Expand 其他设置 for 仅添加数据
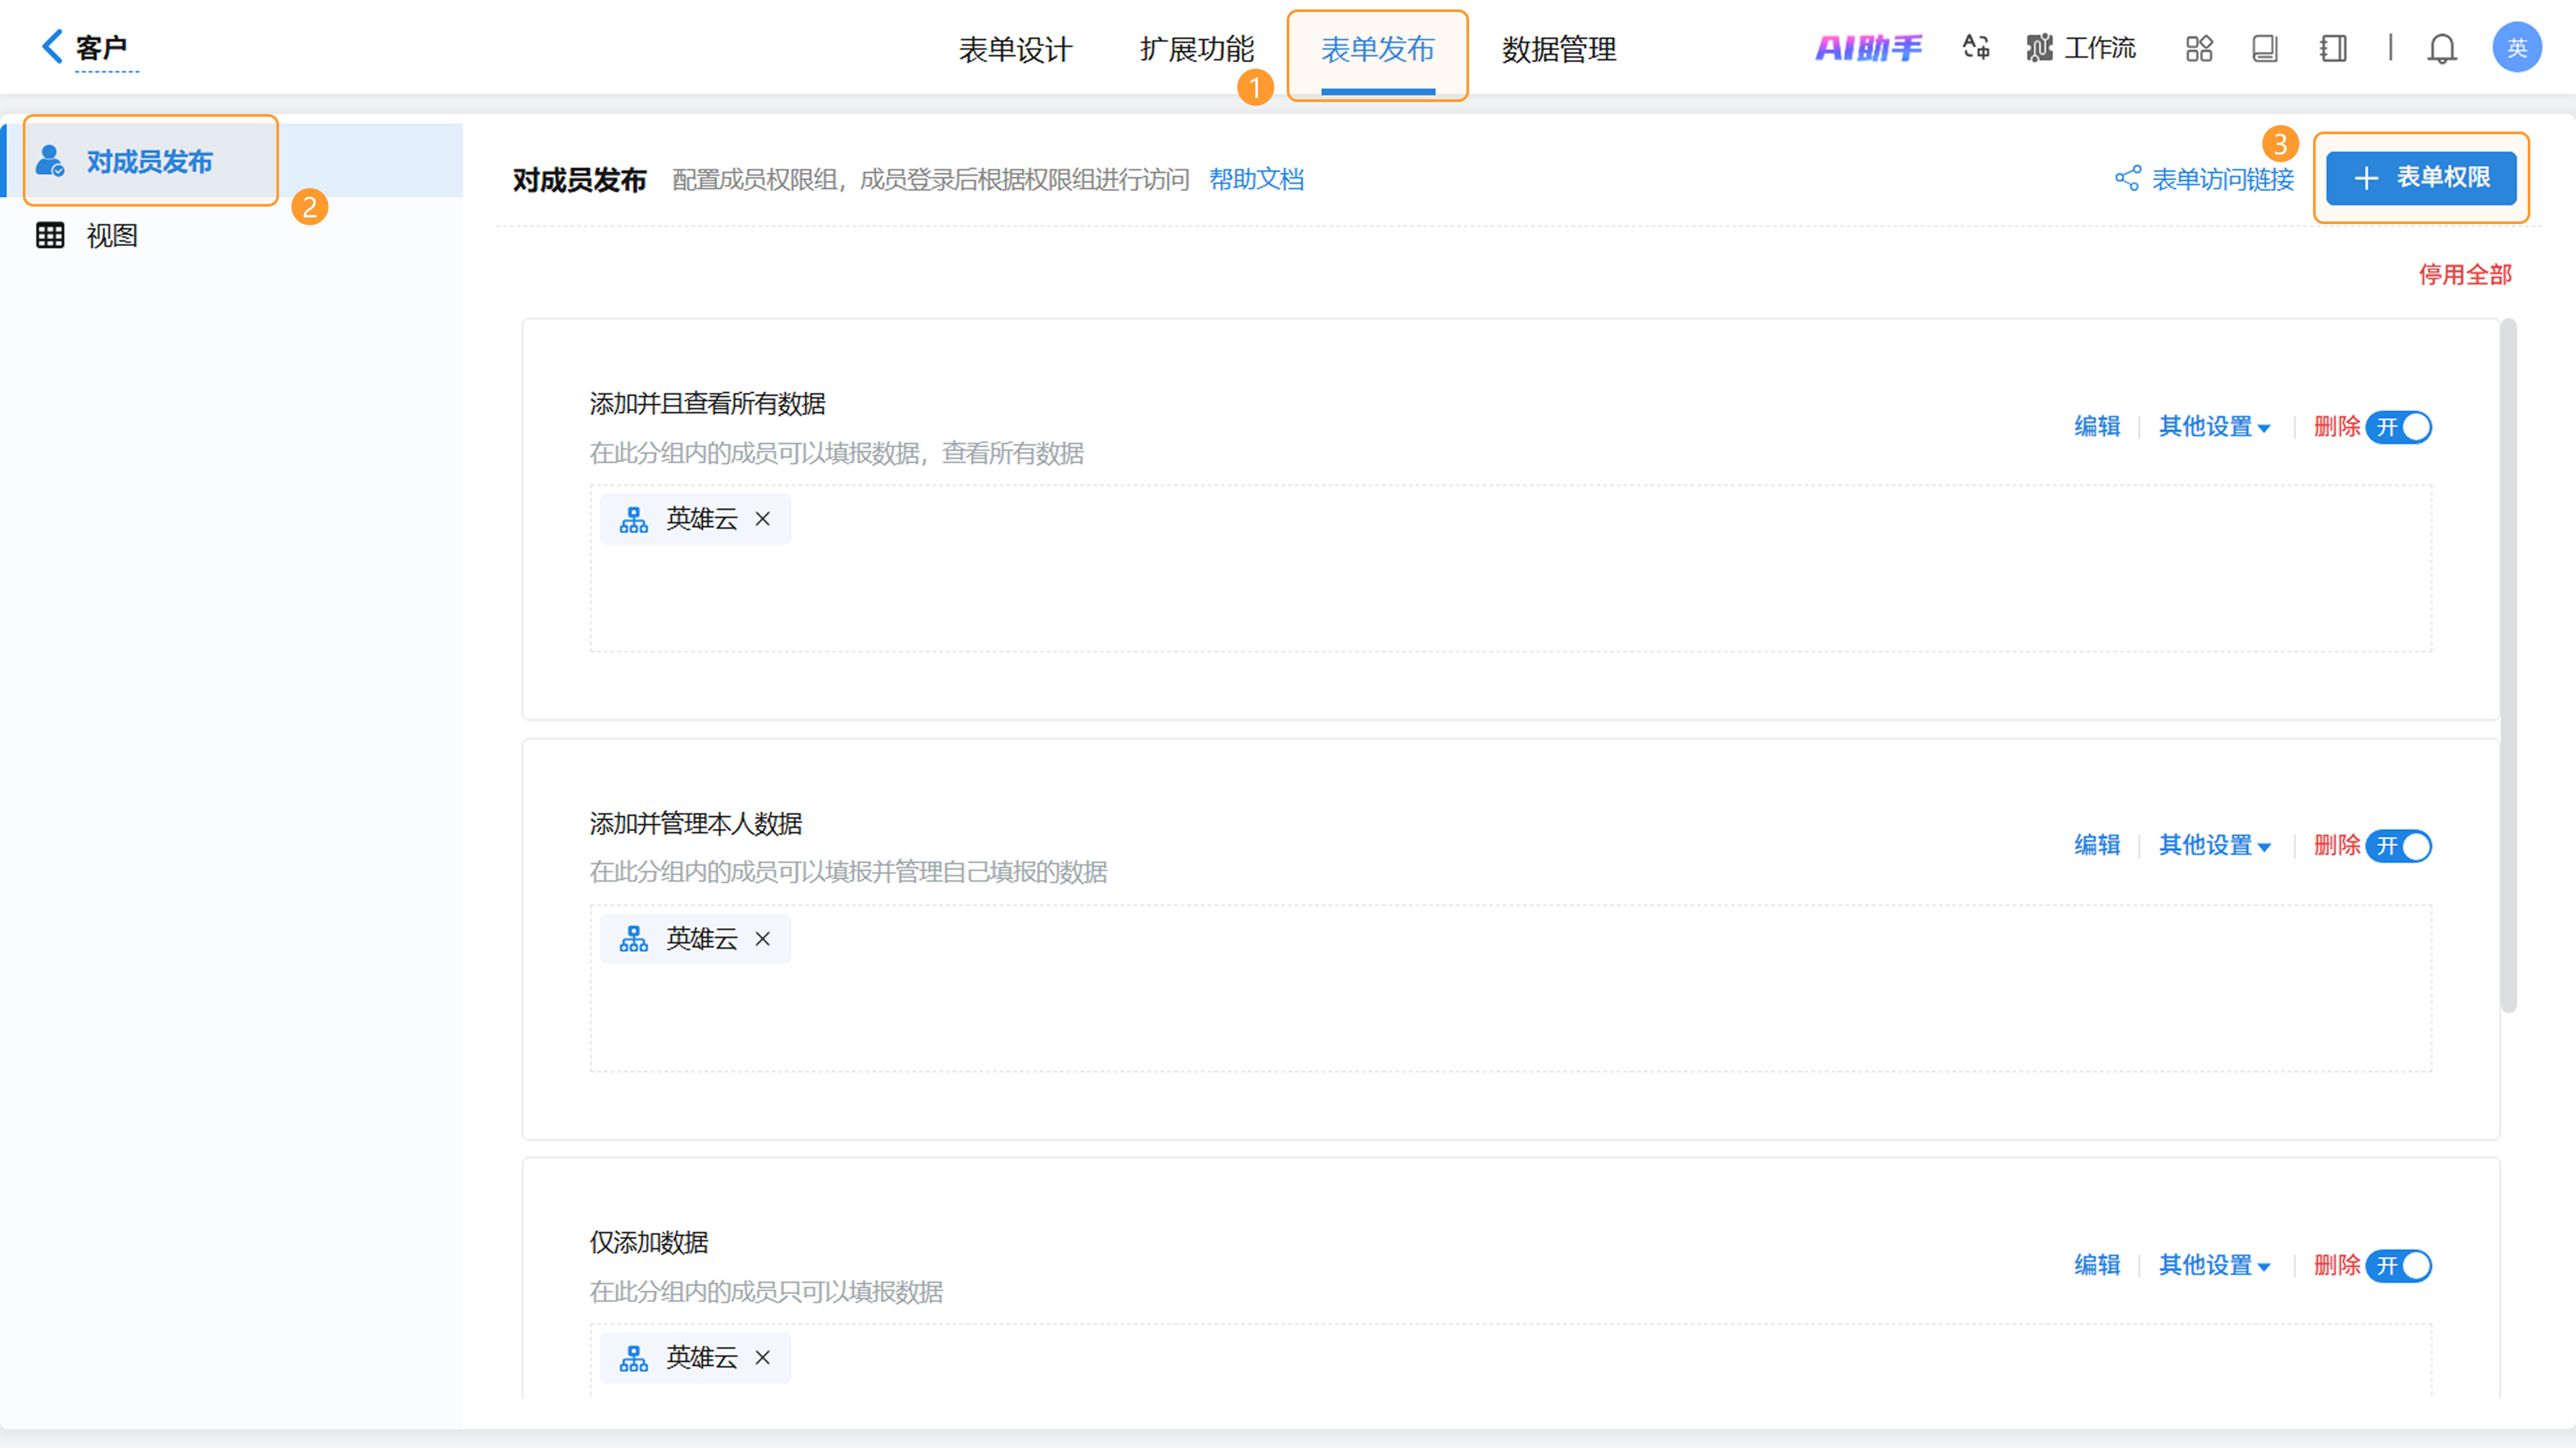The height and width of the screenshot is (1448, 2576). coord(2214,1266)
